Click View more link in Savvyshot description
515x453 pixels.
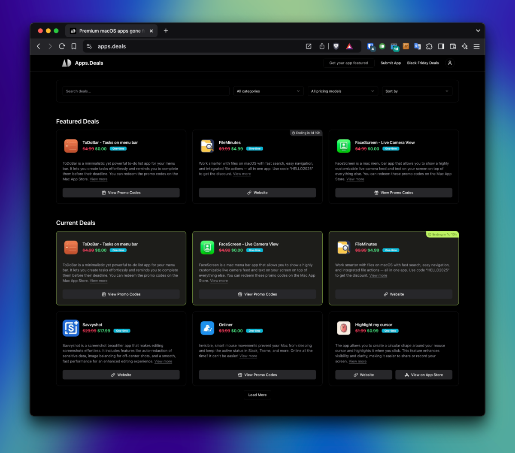(x=163, y=361)
